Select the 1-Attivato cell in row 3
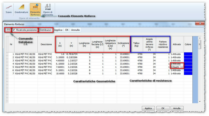 click(177, 61)
